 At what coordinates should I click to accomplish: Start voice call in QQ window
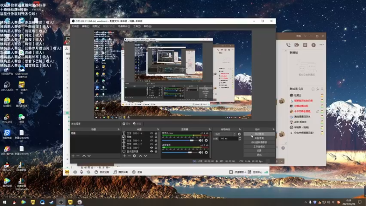click(x=289, y=45)
